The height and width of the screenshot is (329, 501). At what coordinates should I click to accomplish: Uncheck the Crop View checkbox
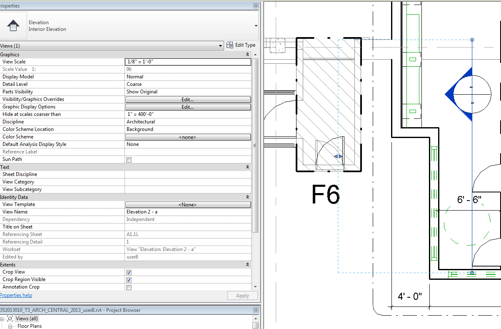129,272
